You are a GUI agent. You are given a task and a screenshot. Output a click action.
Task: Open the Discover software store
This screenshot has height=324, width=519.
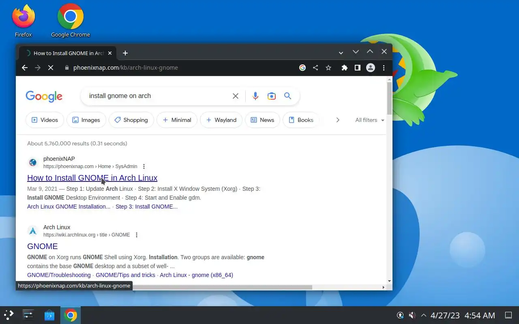point(49,315)
